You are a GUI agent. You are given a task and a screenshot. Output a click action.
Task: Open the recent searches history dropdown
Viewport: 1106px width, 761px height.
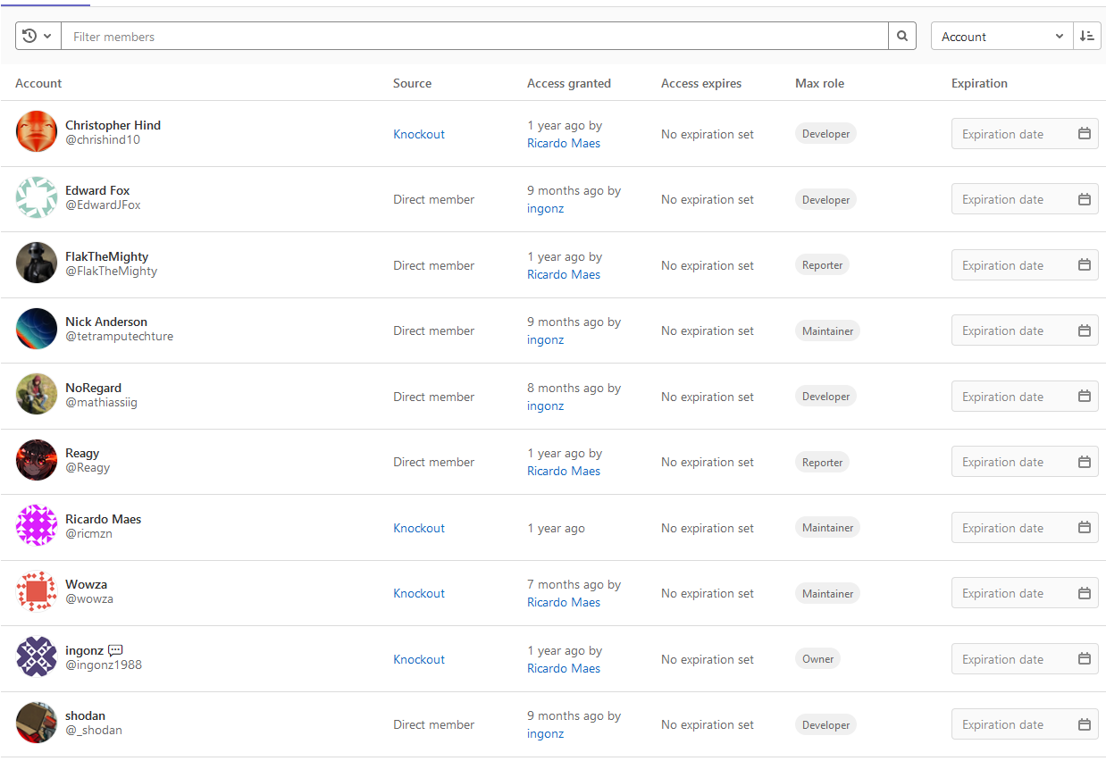pos(38,36)
